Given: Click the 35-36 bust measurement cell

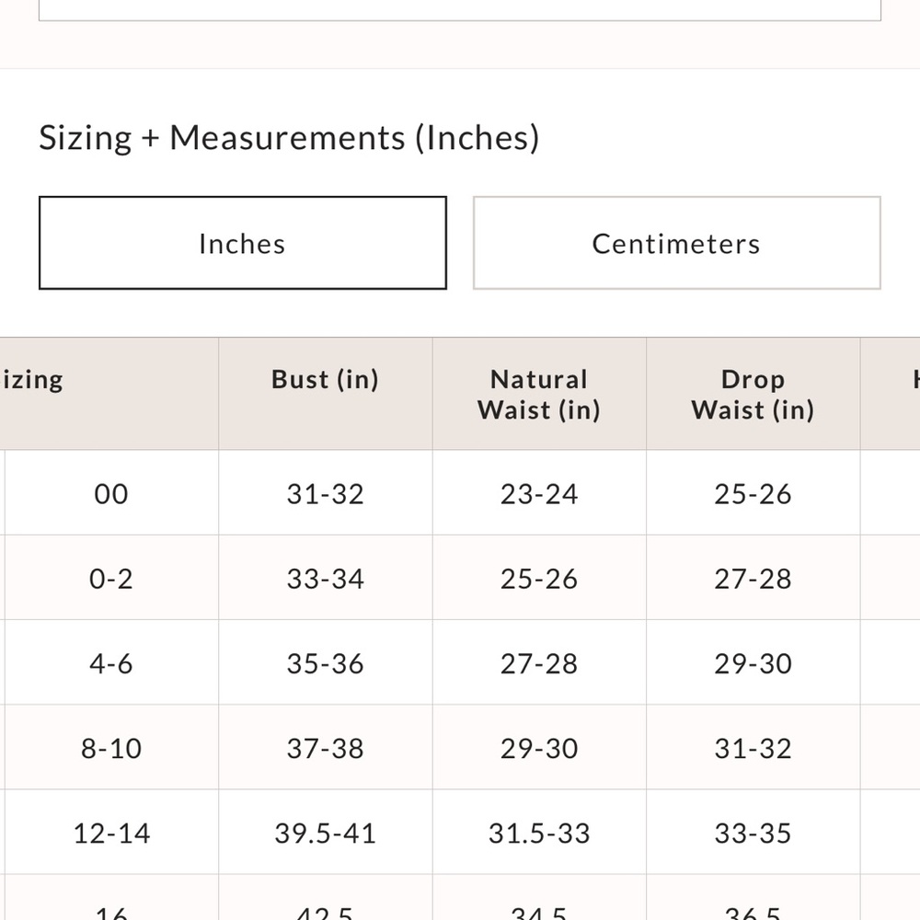Looking at the screenshot, I should tap(326, 662).
